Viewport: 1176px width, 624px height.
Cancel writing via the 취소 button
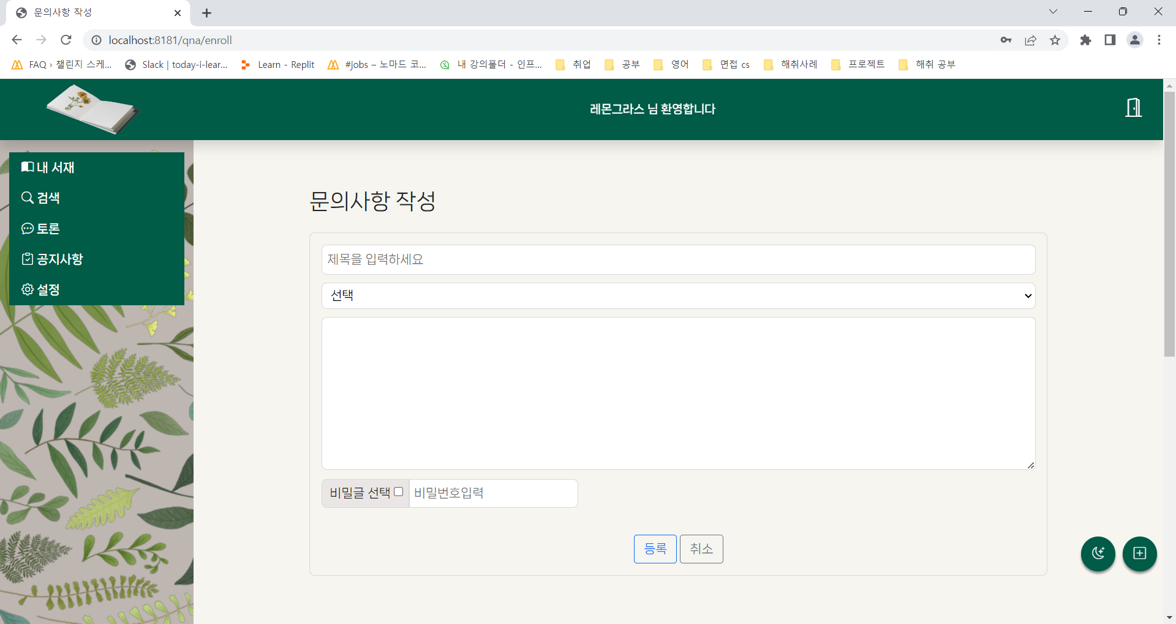coord(701,549)
